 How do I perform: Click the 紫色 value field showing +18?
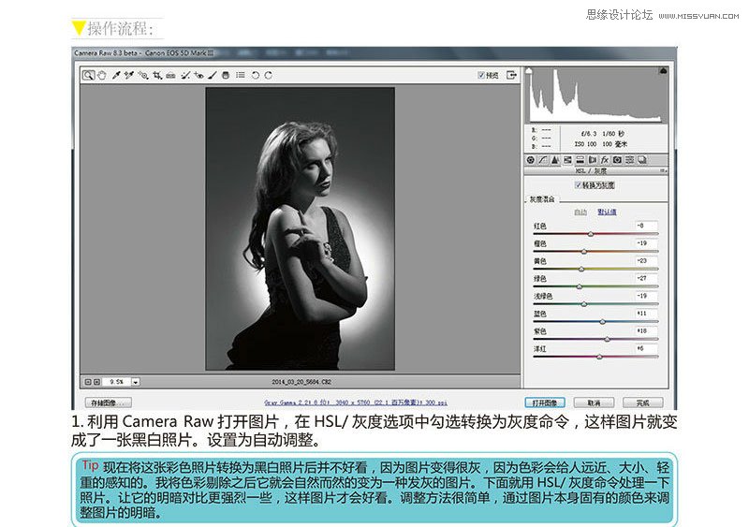(646, 330)
